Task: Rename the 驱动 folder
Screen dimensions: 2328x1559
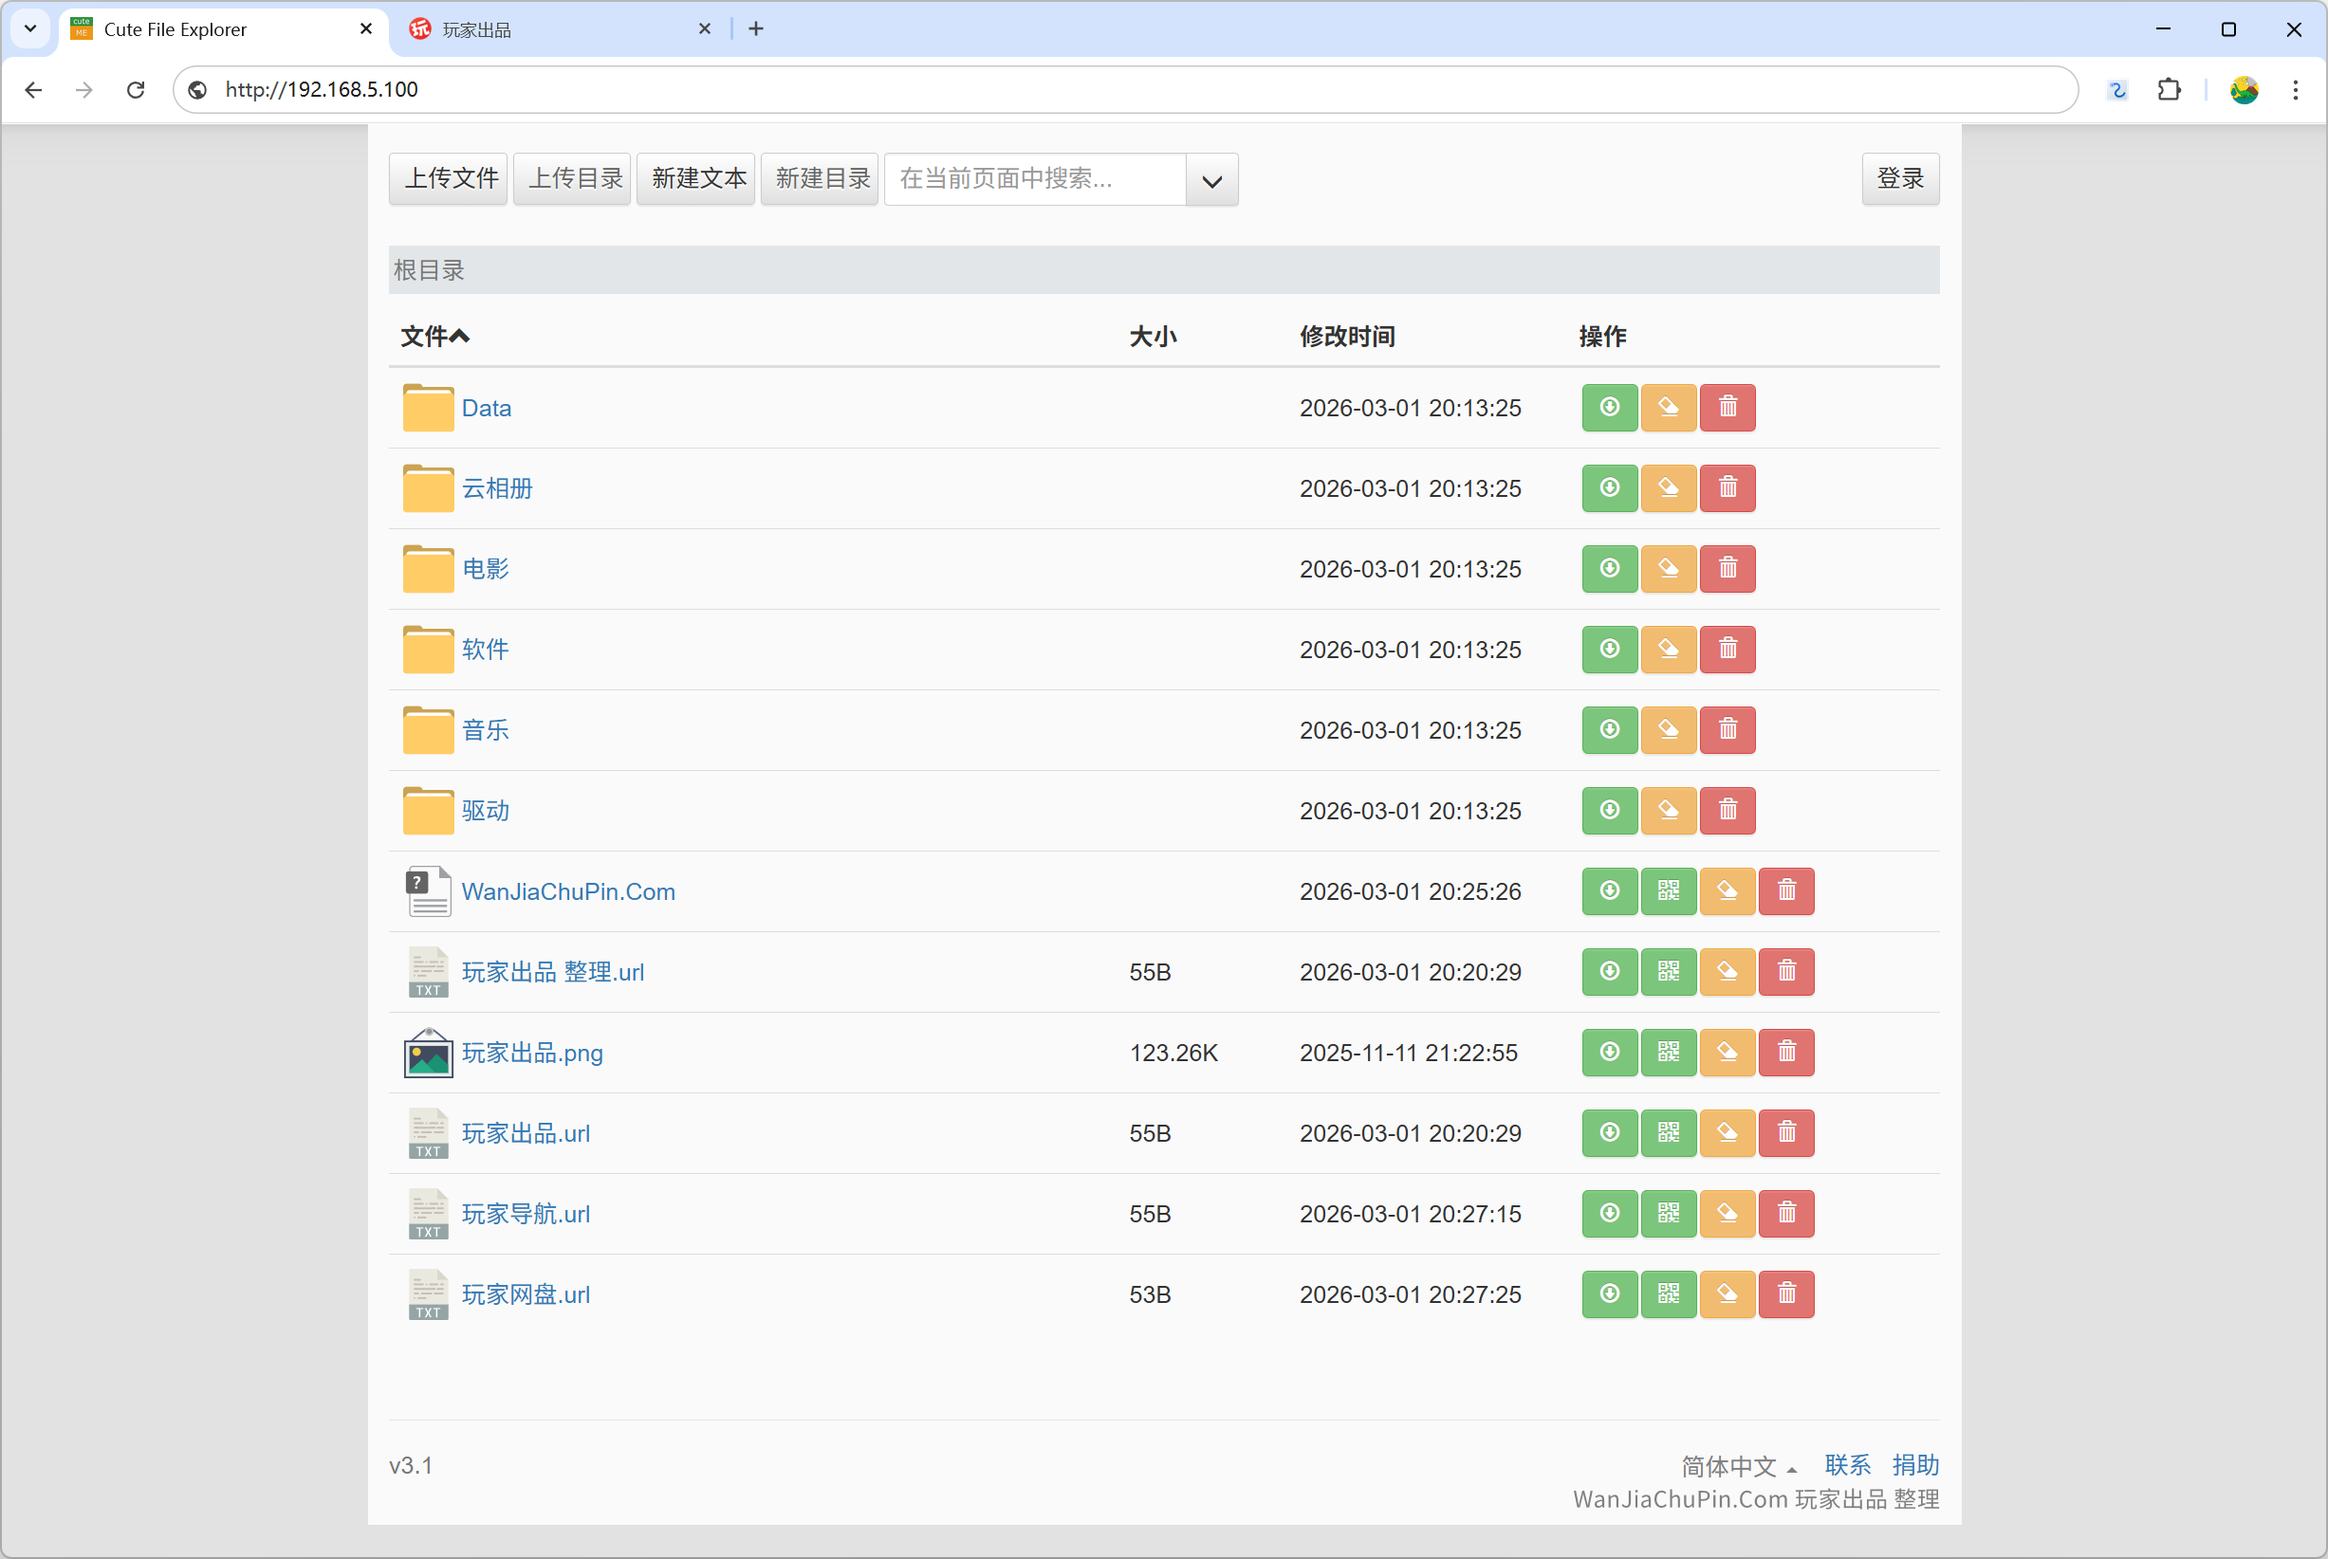Action: pyautogui.click(x=1669, y=811)
